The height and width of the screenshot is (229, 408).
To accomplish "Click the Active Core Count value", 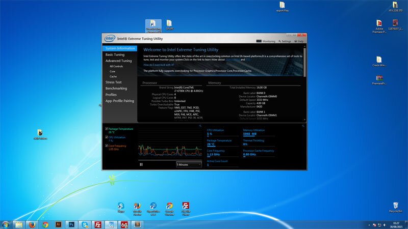I will click(208, 165).
